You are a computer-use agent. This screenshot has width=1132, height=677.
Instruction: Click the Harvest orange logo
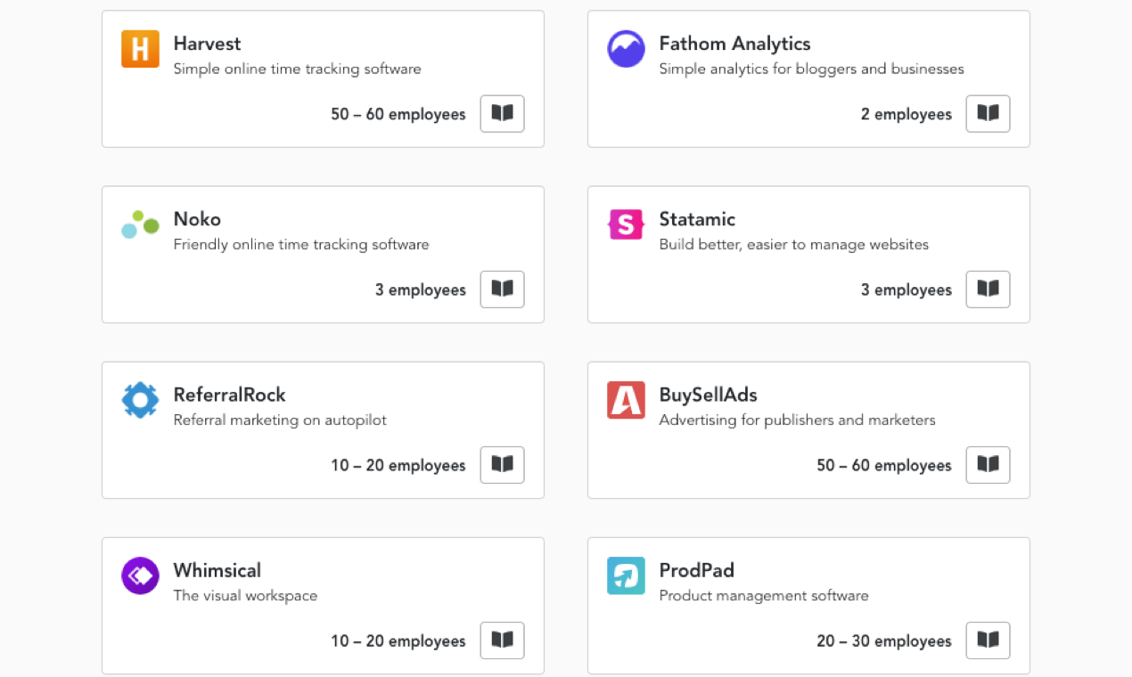pos(140,49)
